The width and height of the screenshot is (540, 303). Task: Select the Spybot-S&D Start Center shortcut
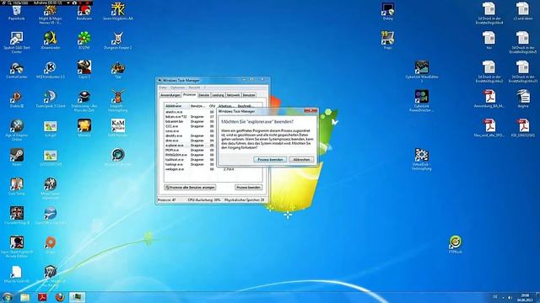pos(17,42)
